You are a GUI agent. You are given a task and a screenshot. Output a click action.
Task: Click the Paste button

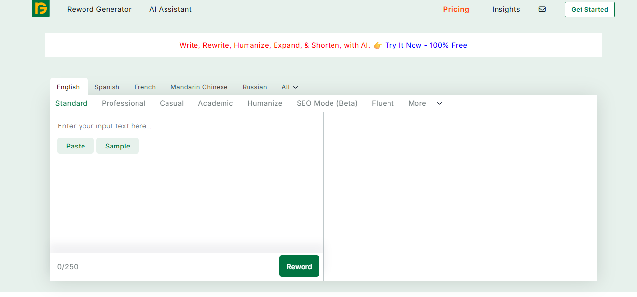point(76,146)
